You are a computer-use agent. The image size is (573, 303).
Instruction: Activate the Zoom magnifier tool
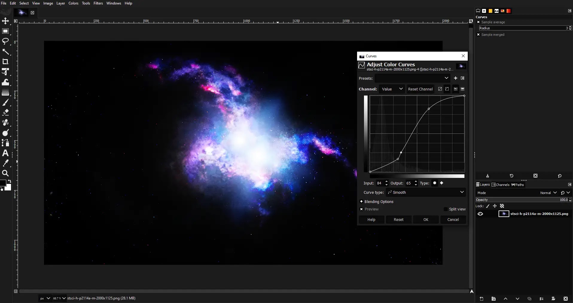5,173
